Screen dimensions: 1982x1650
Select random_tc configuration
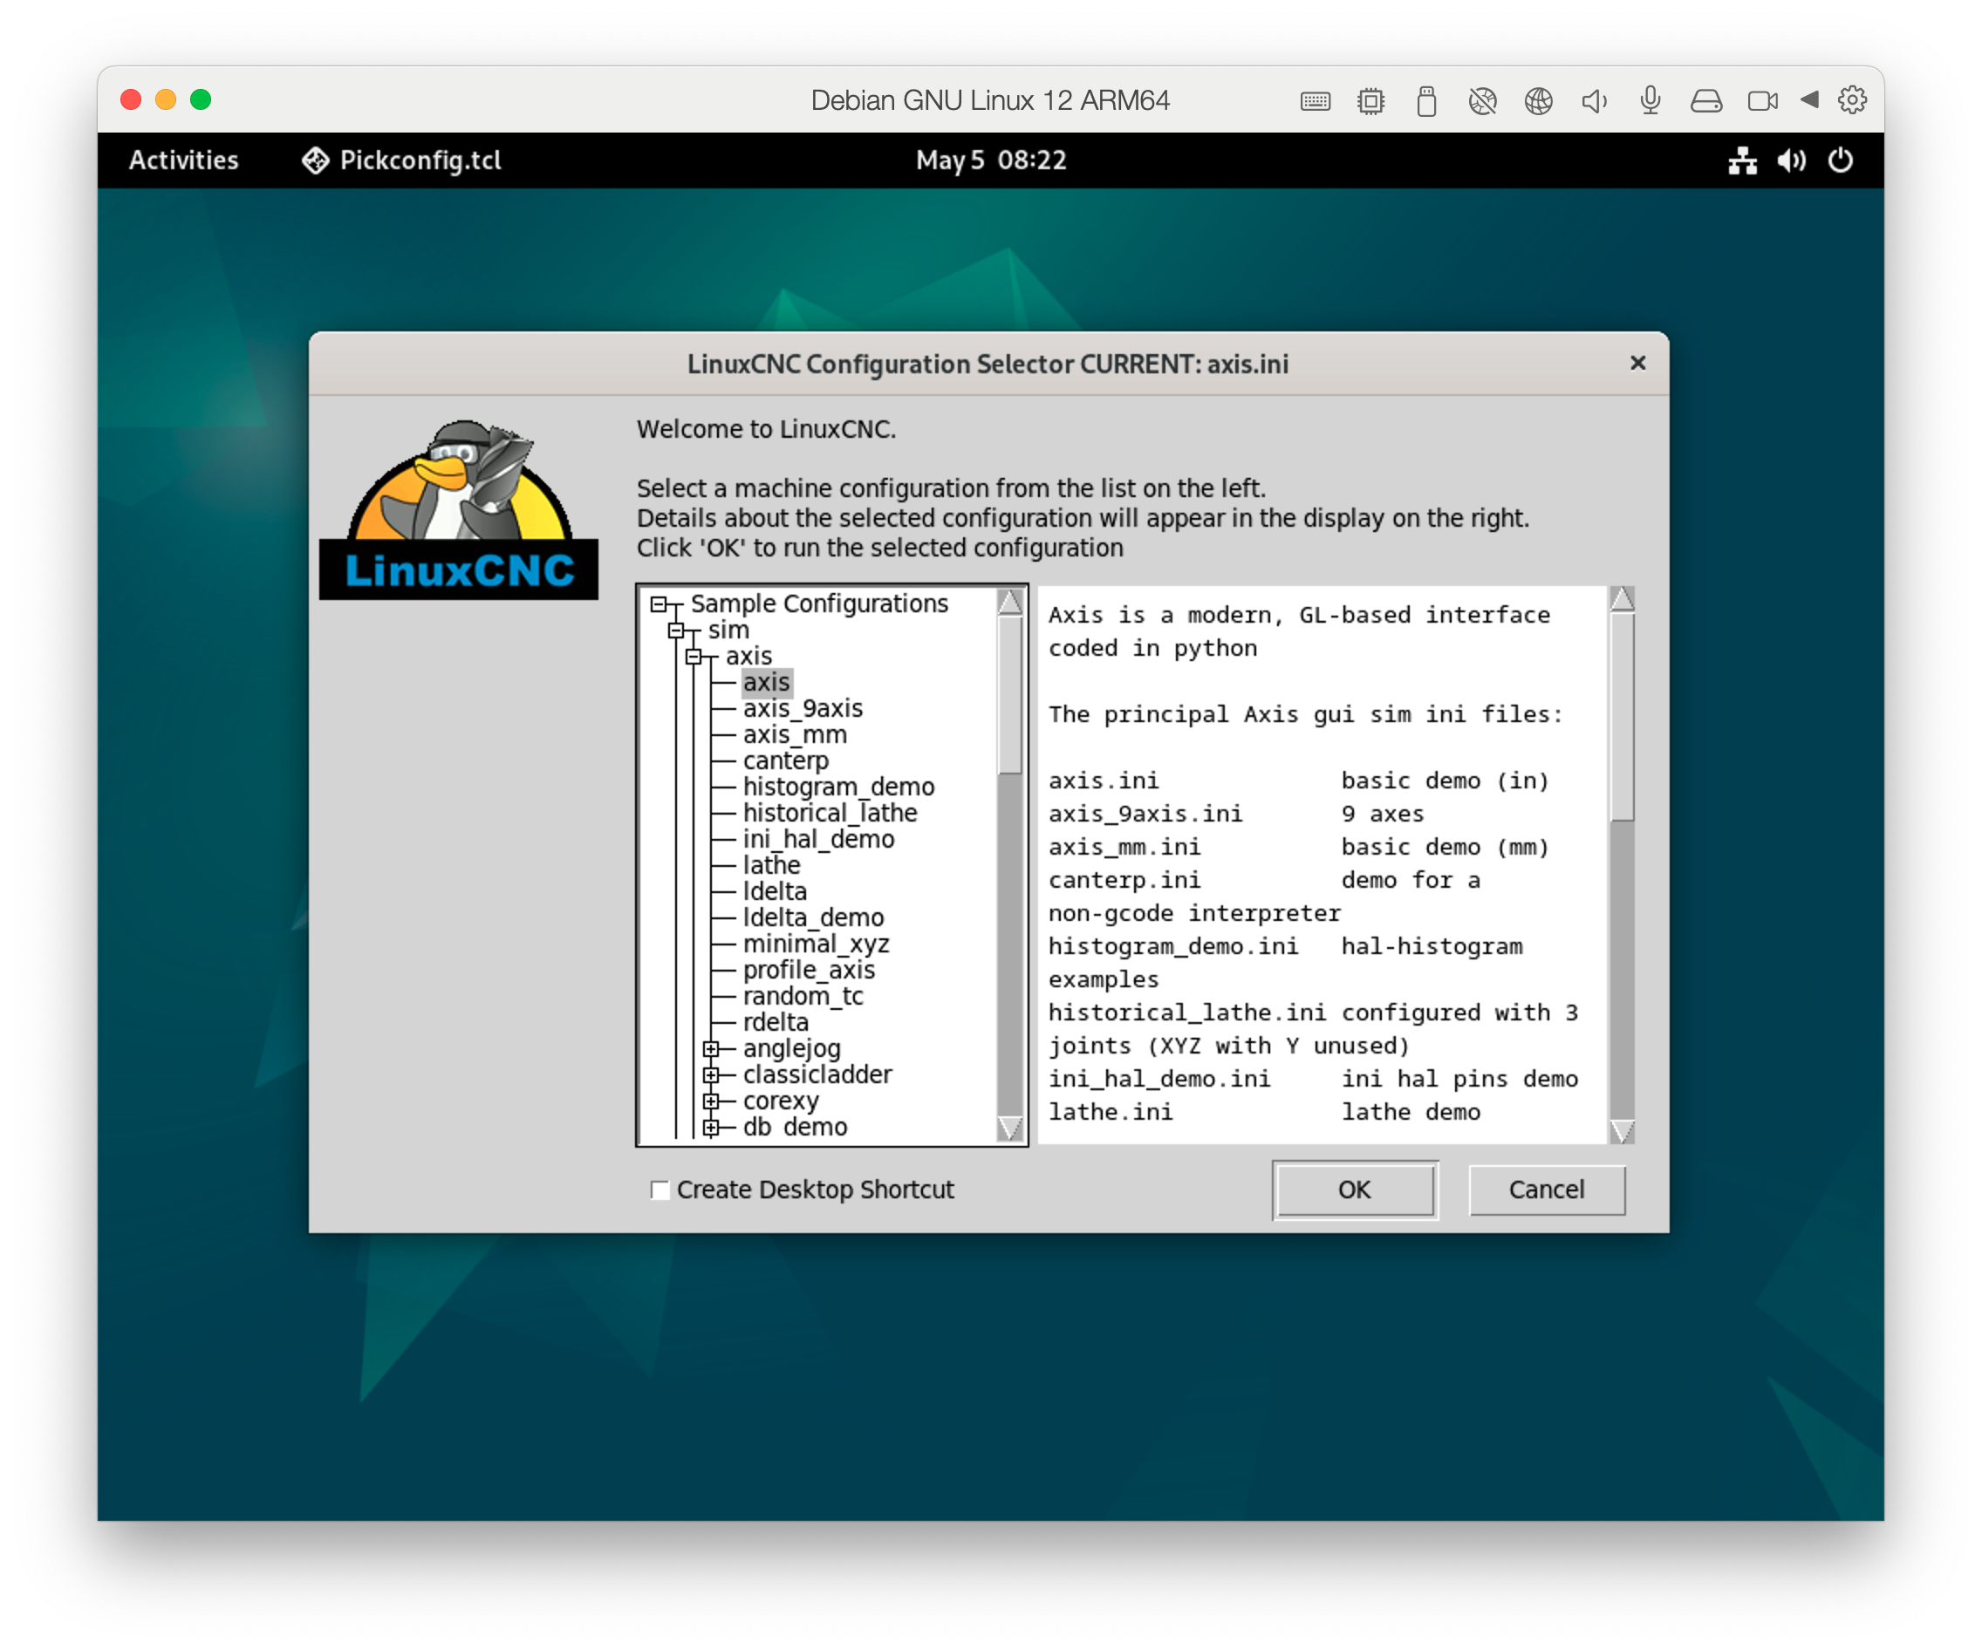click(803, 996)
